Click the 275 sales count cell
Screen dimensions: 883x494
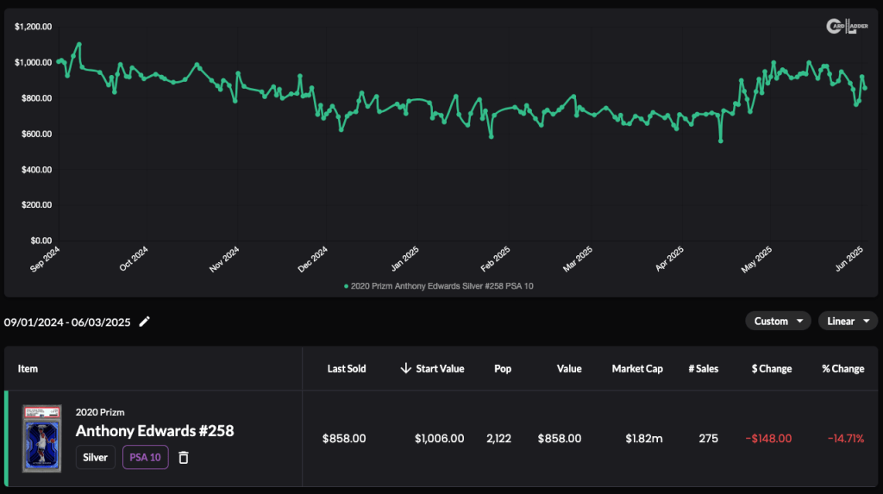709,438
